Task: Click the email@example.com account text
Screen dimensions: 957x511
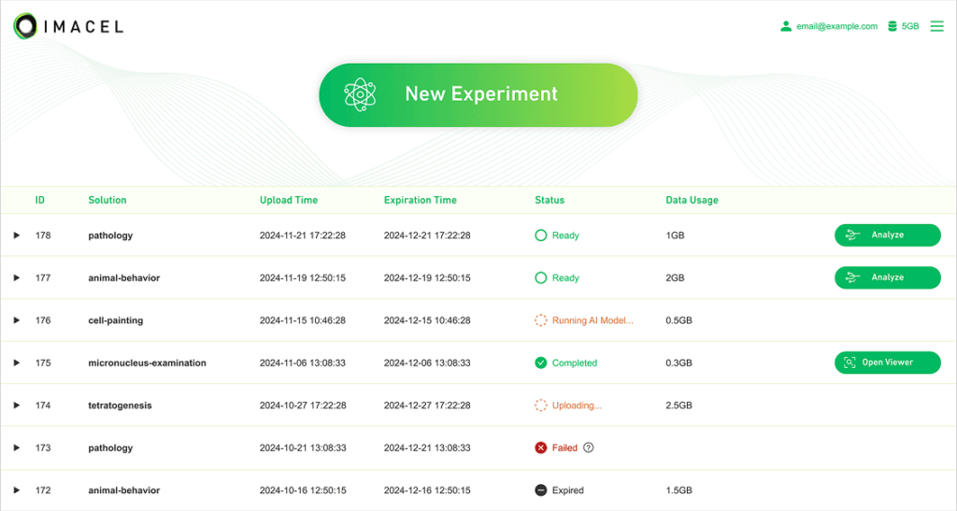Action: pyautogui.click(x=836, y=26)
